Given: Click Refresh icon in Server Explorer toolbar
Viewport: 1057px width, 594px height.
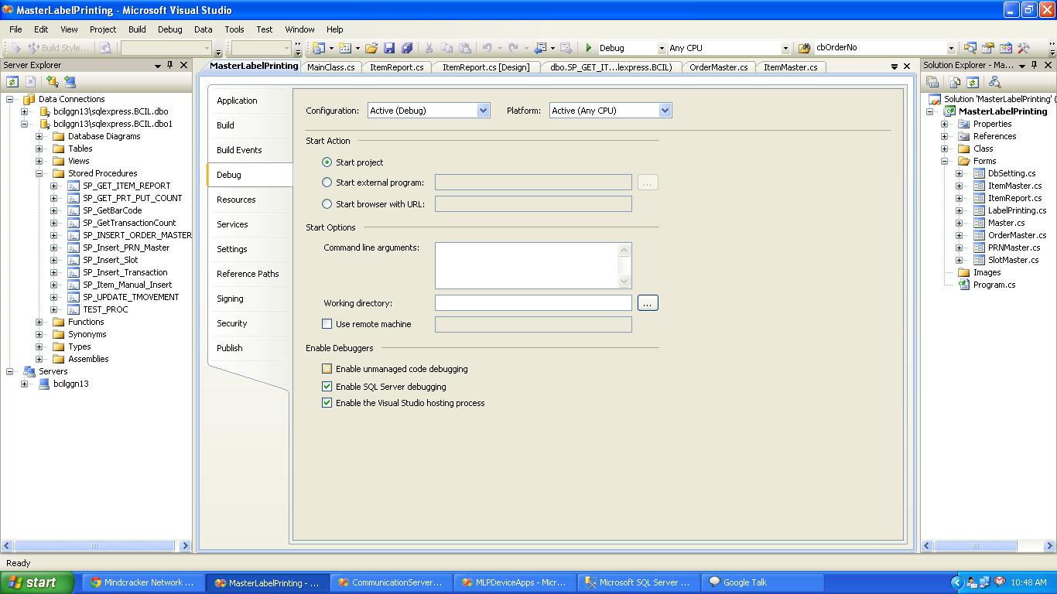Looking at the screenshot, I should 12,81.
